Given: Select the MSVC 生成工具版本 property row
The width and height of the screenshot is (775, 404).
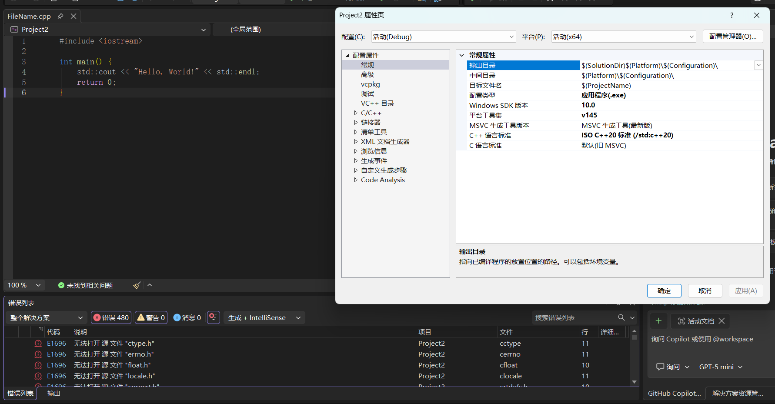Looking at the screenshot, I should click(x=615, y=126).
